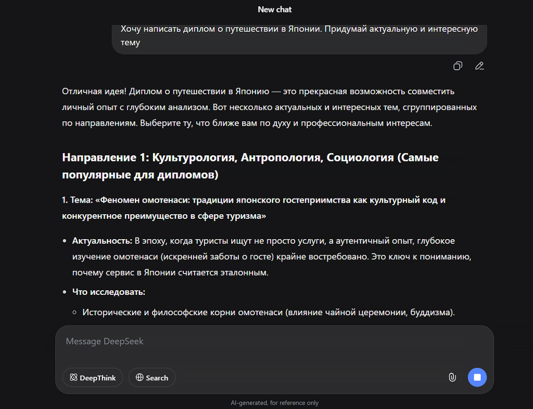Click the AI-generated, for reference only disclaimer
Viewport: 533px width, 409px height.
click(x=275, y=403)
